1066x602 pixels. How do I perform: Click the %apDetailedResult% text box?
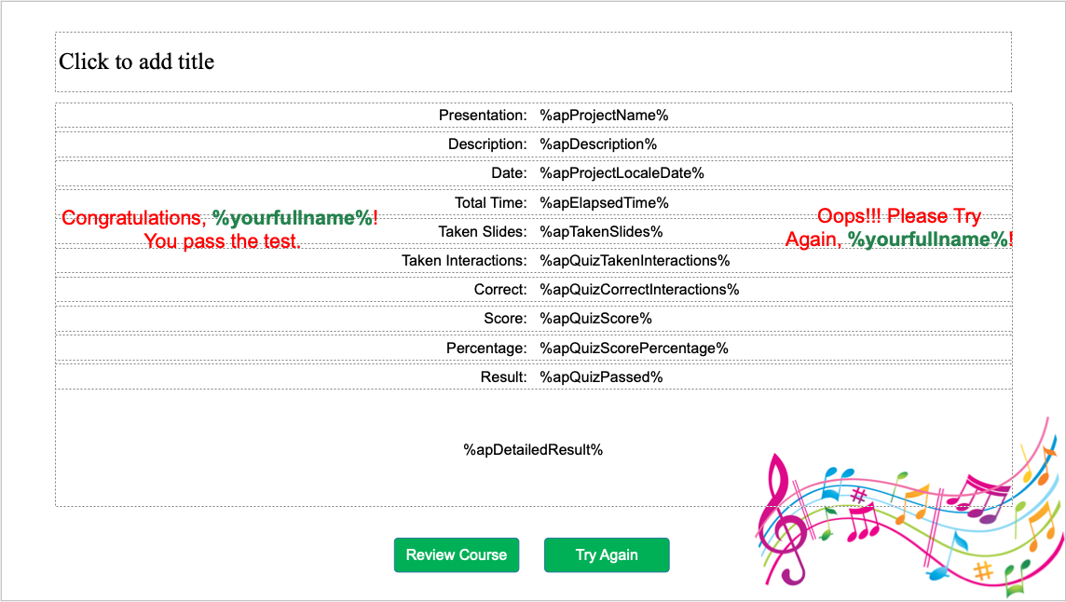click(533, 449)
